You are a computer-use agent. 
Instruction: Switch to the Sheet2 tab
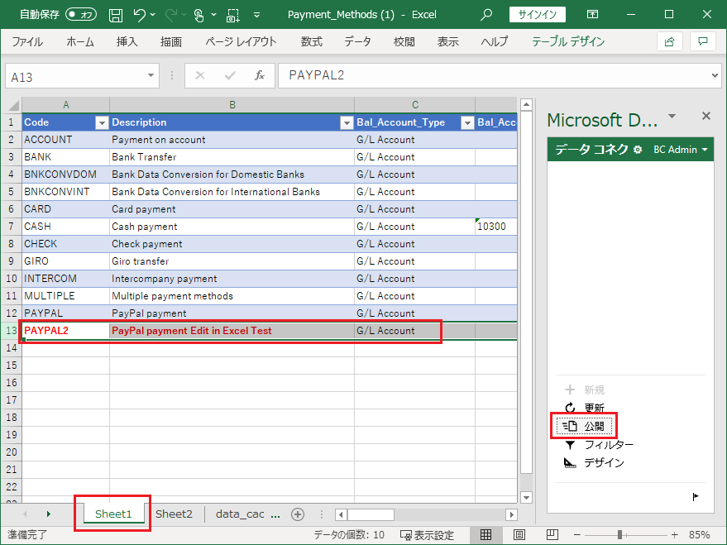(174, 514)
